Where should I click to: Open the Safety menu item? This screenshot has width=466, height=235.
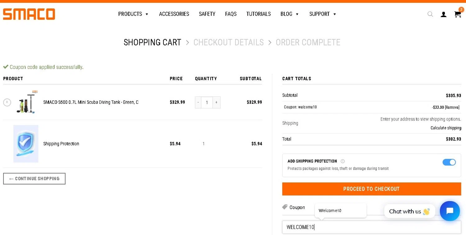coord(207,14)
